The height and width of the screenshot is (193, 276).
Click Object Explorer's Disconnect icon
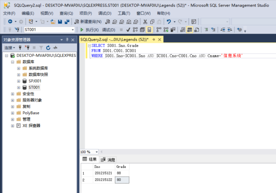click(x=27, y=48)
